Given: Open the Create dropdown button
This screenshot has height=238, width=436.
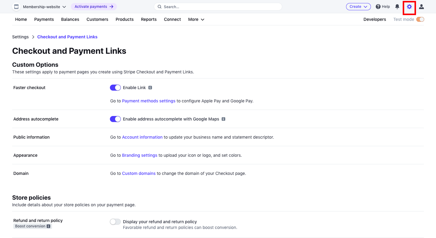Looking at the screenshot, I should pos(358,7).
